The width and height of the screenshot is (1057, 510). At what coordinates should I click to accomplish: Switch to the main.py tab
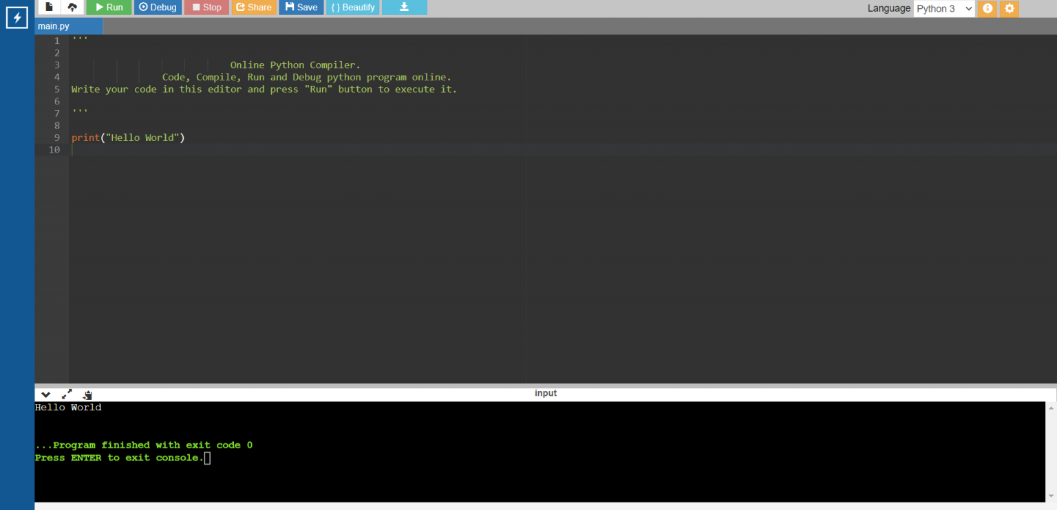(x=54, y=26)
